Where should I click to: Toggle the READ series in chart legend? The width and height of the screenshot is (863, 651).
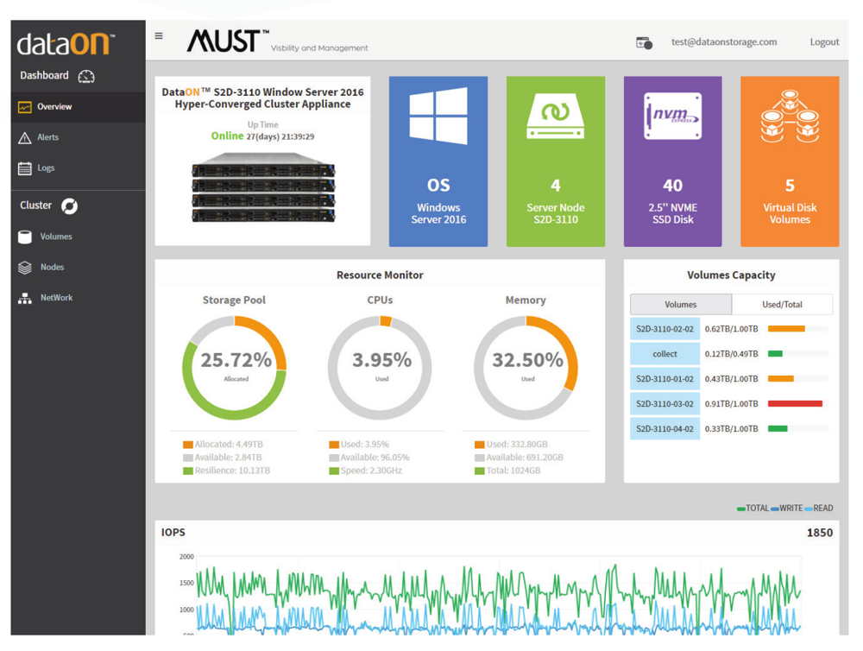819,509
